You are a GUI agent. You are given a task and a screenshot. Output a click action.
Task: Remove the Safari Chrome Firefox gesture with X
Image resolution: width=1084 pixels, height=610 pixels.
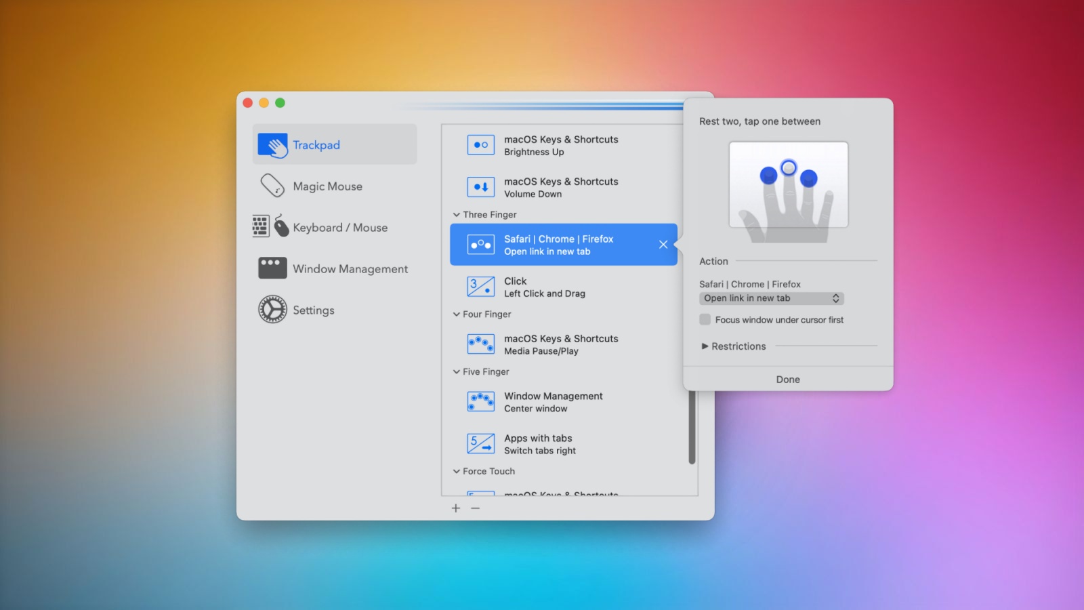(663, 245)
